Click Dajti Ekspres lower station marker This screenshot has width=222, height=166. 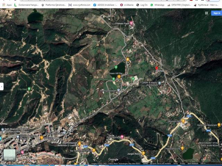pos(2,130)
